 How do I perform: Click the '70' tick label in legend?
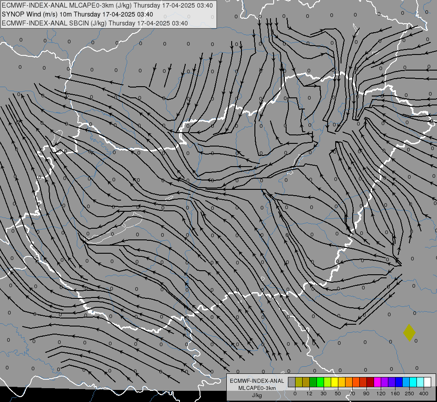pos(352,394)
